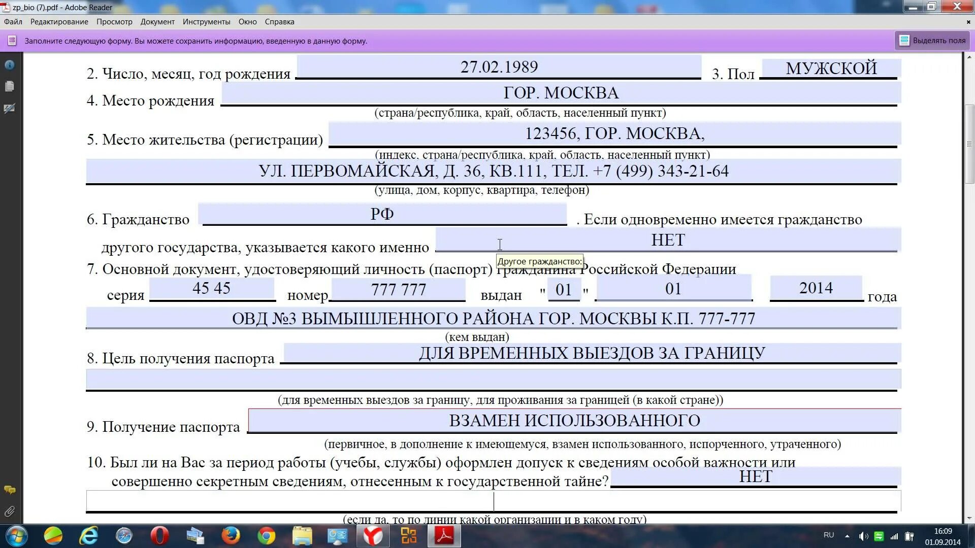Launch Internet Explorer from the taskbar
The height and width of the screenshot is (548, 975).
[x=89, y=536]
